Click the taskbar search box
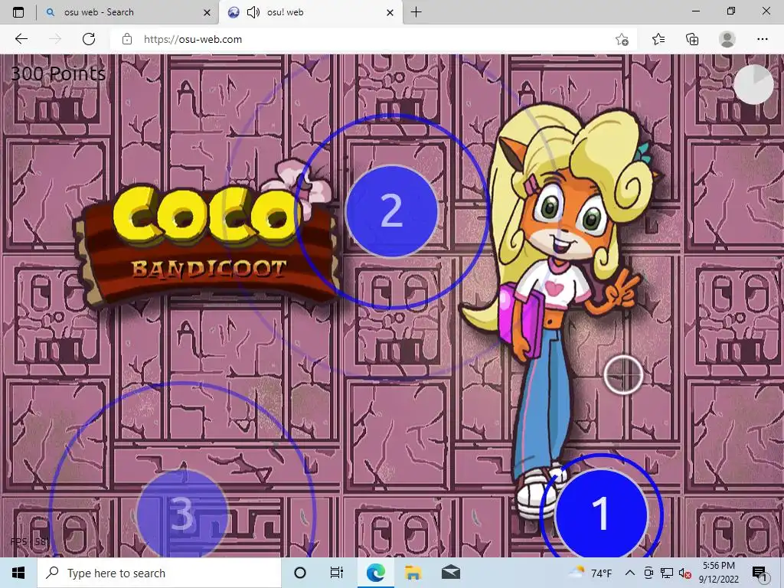This screenshot has height=588, width=784. pyautogui.click(x=159, y=573)
